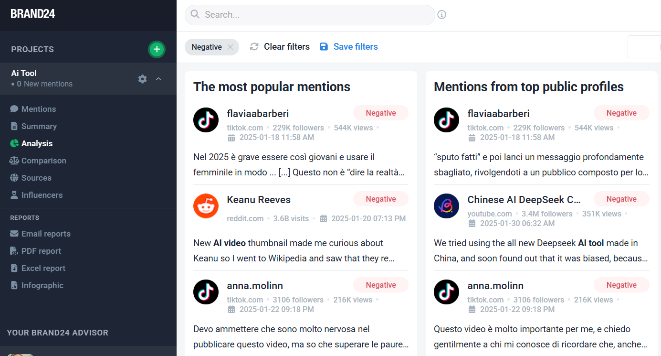Type in the Search field
661x356 pixels.
[315, 15]
